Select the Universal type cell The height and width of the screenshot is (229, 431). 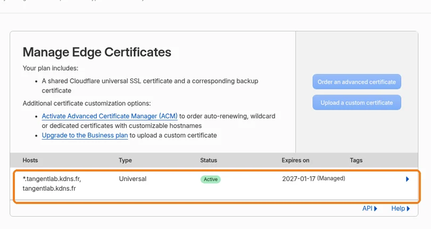133,179
